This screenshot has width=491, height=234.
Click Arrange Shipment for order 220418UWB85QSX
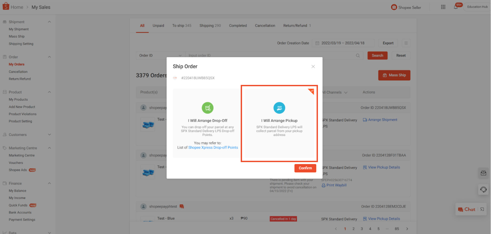380,120
